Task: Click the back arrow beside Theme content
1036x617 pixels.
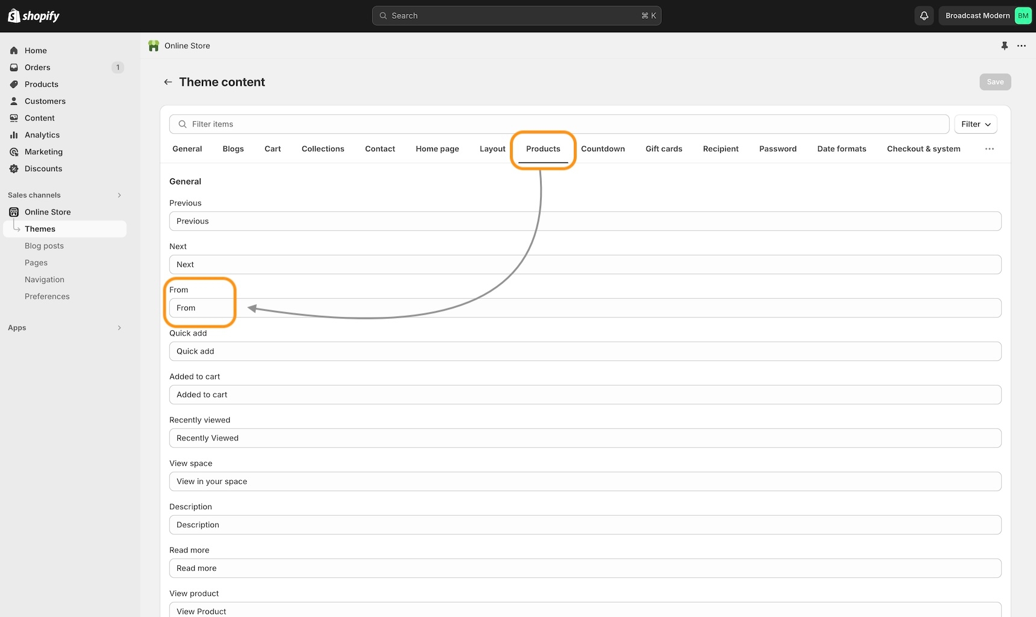Action: [168, 82]
